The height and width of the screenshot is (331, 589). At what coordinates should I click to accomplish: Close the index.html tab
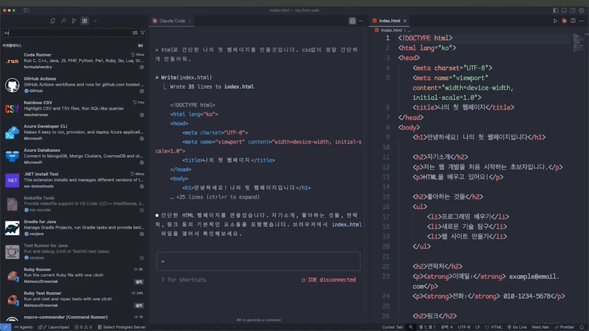pos(404,21)
